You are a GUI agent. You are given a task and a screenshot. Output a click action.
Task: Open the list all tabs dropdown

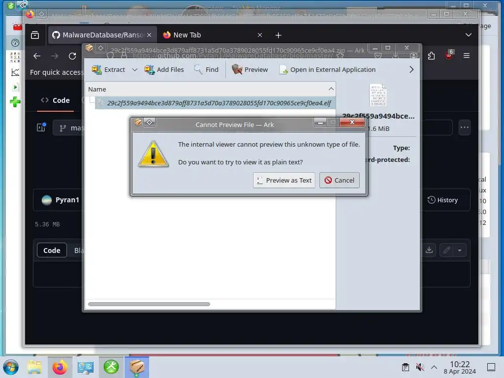pos(469,35)
